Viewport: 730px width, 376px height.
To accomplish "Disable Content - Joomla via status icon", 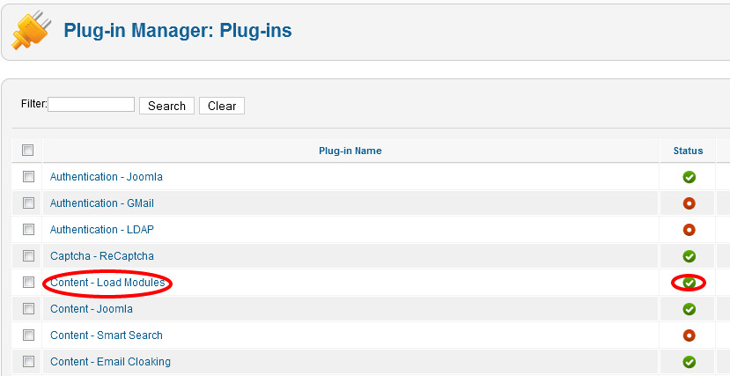I will (x=689, y=309).
